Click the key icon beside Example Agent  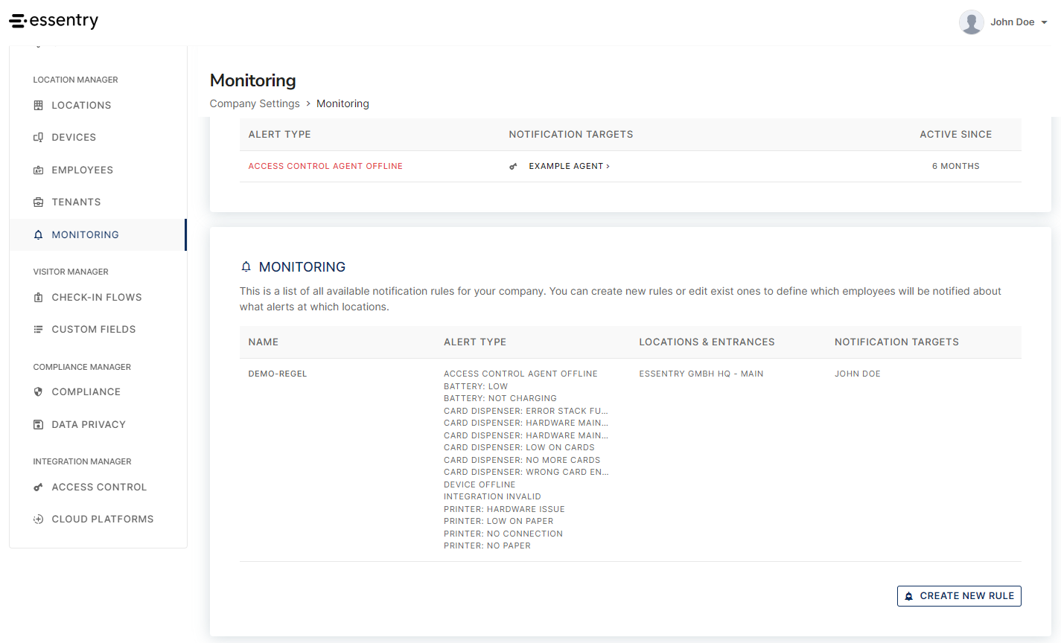(513, 167)
